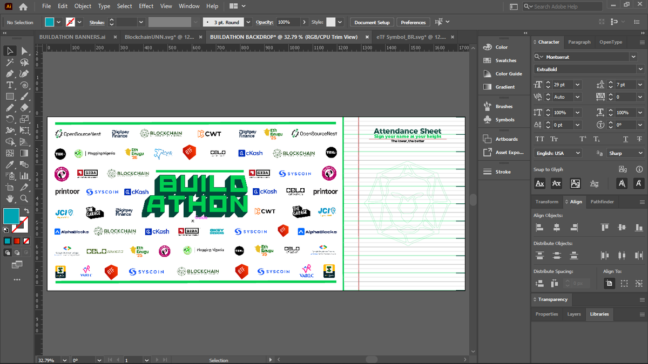Open the Home screen icon
This screenshot has height=364, width=648.
[23, 7]
